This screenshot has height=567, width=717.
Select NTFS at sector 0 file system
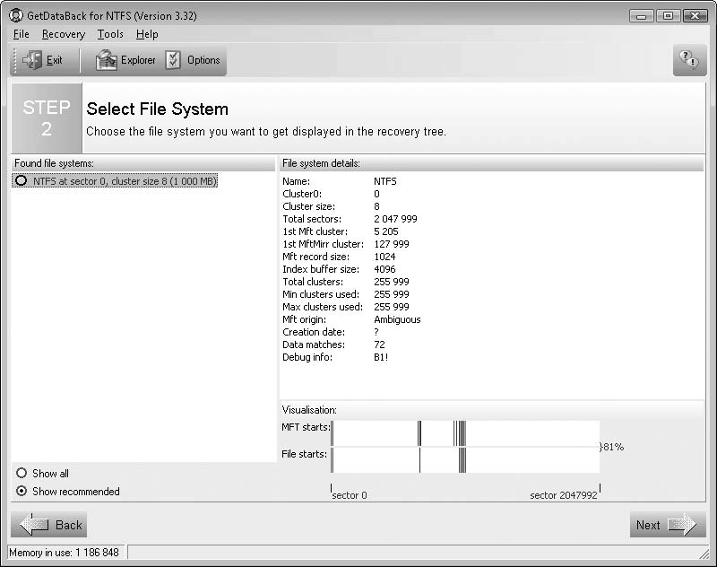pos(116,181)
